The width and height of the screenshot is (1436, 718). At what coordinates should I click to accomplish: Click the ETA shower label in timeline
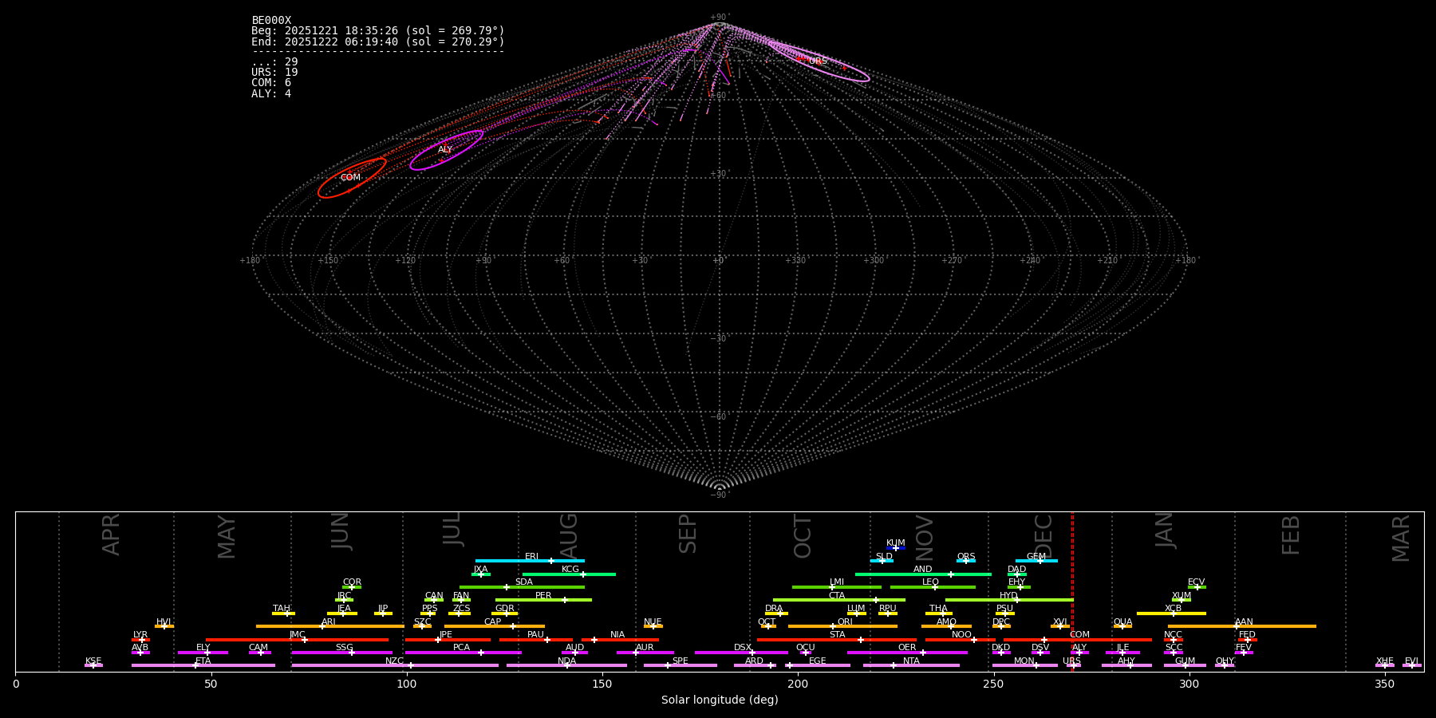point(203,661)
